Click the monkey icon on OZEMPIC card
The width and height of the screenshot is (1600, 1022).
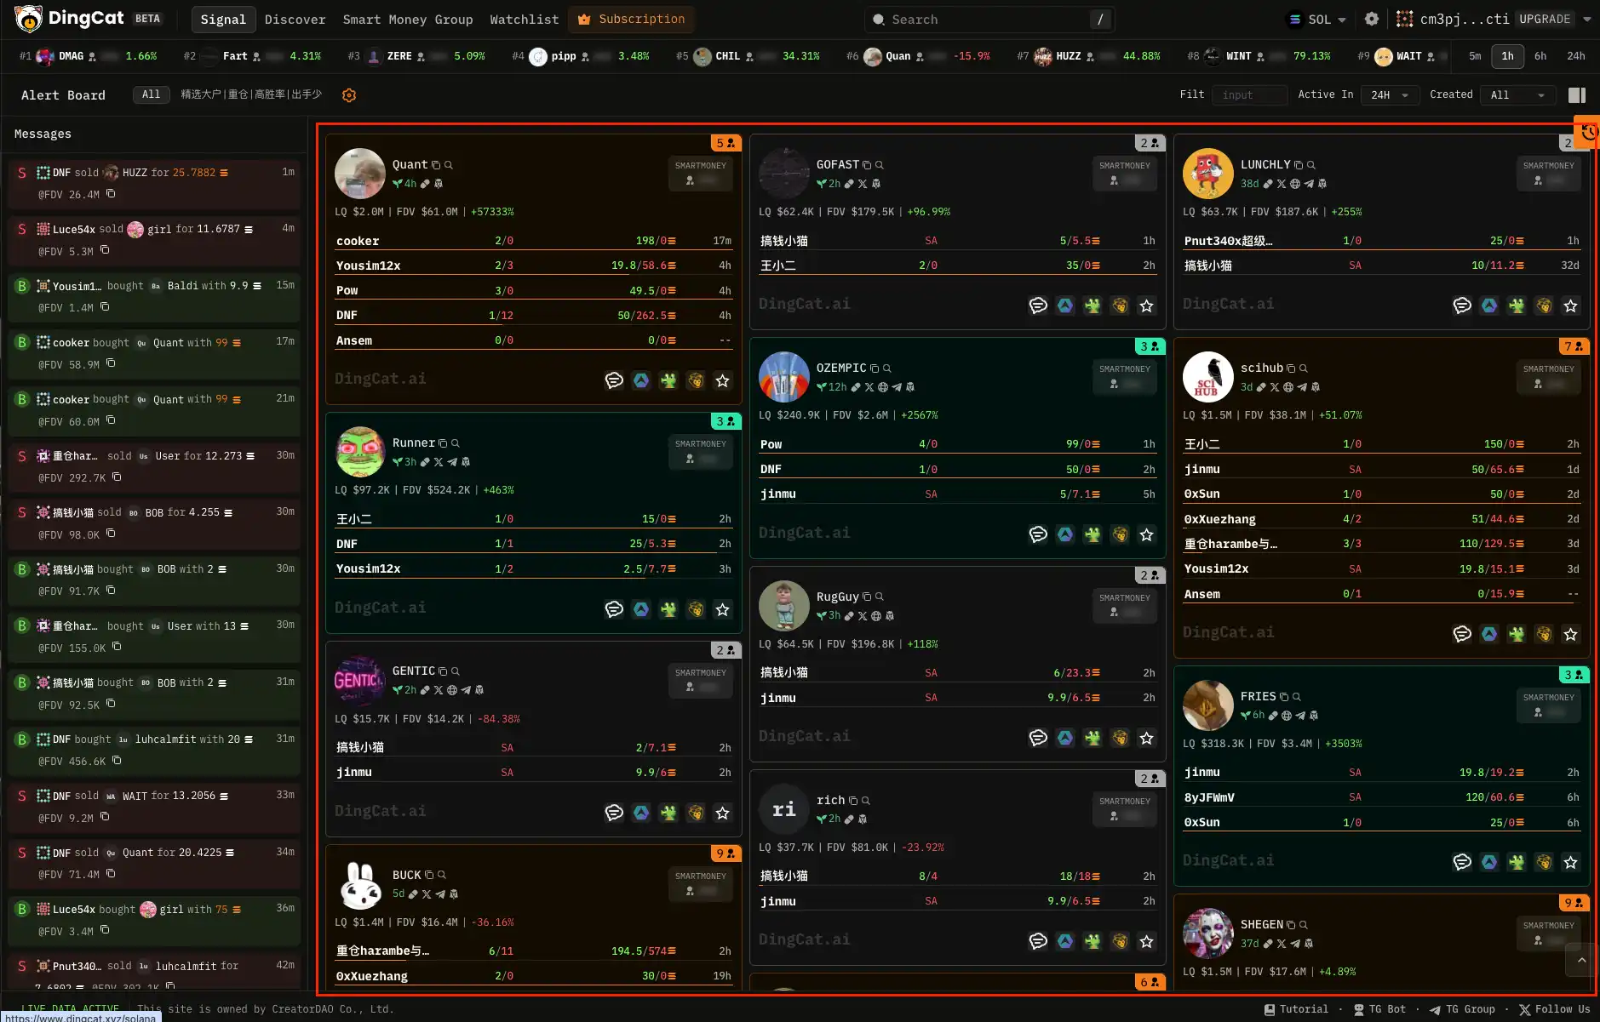(1120, 534)
